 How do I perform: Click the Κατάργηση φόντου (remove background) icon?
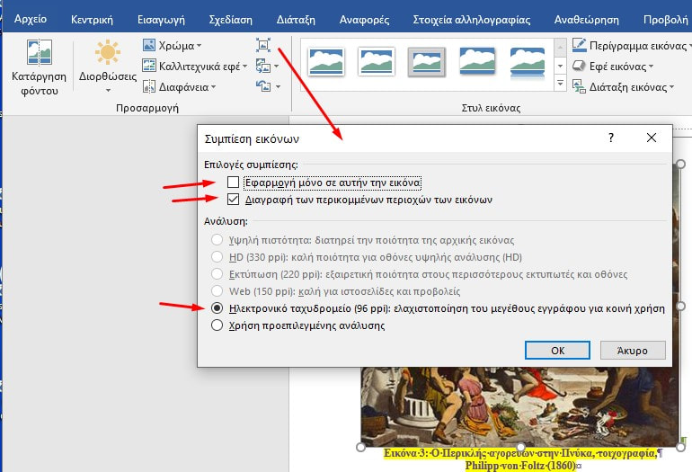[39, 55]
